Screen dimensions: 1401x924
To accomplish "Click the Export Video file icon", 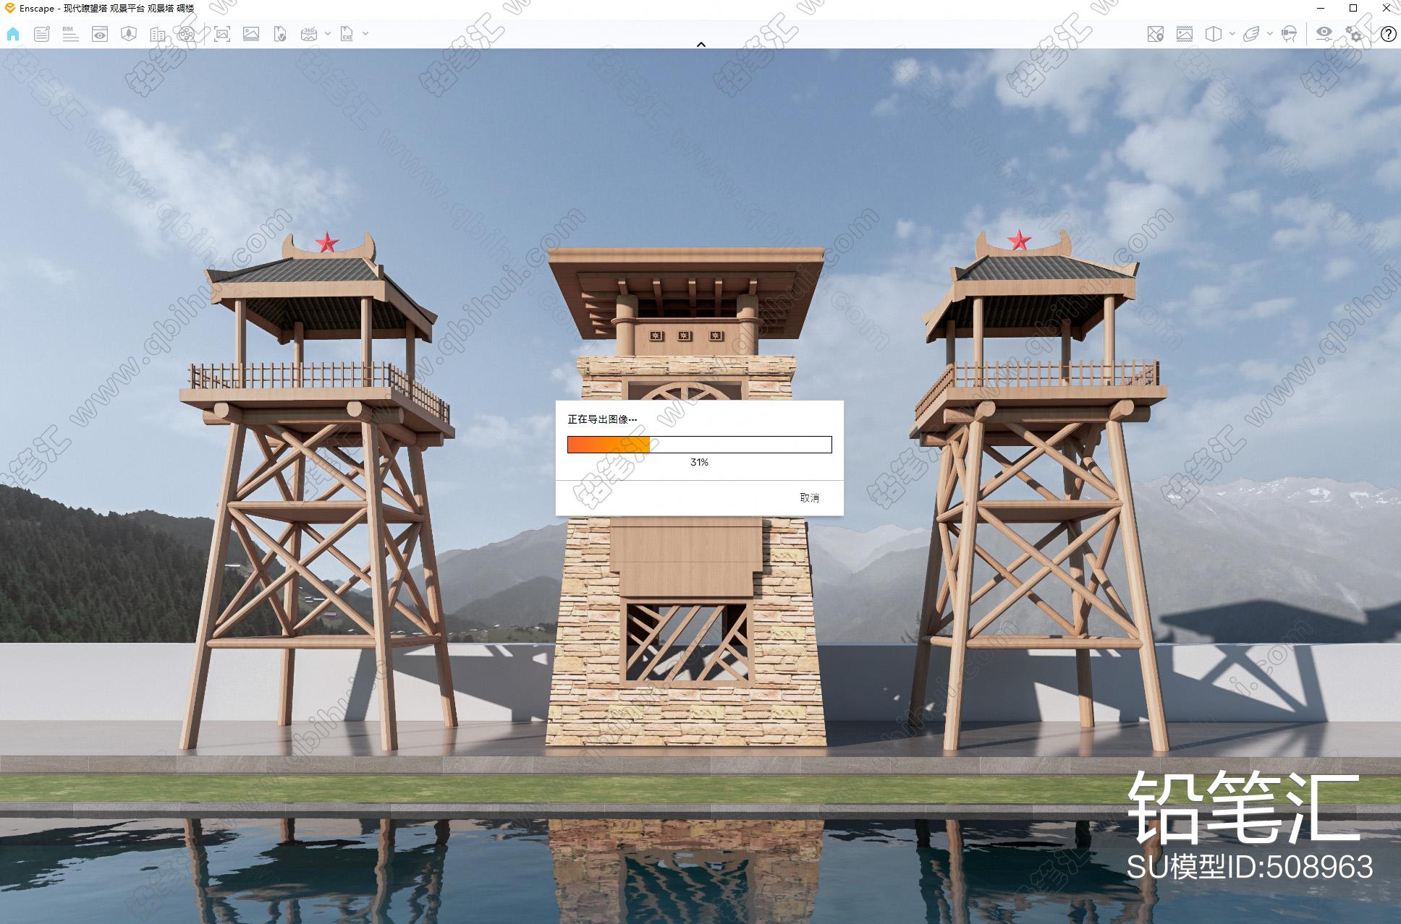I will point(280,34).
